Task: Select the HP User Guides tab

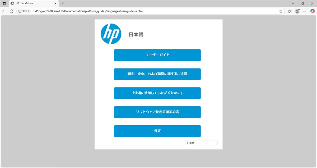Action: pyautogui.click(x=34, y=3)
